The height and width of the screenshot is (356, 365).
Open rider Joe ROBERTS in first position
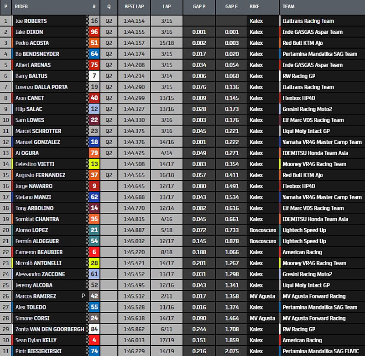(x=31, y=21)
